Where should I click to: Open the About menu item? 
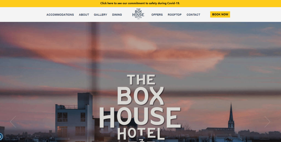[84, 15]
